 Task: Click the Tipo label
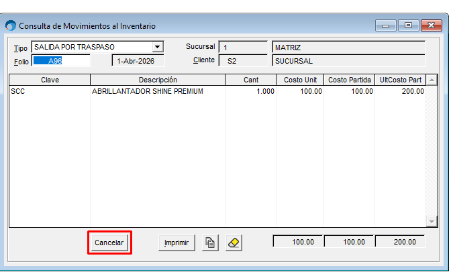21,48
